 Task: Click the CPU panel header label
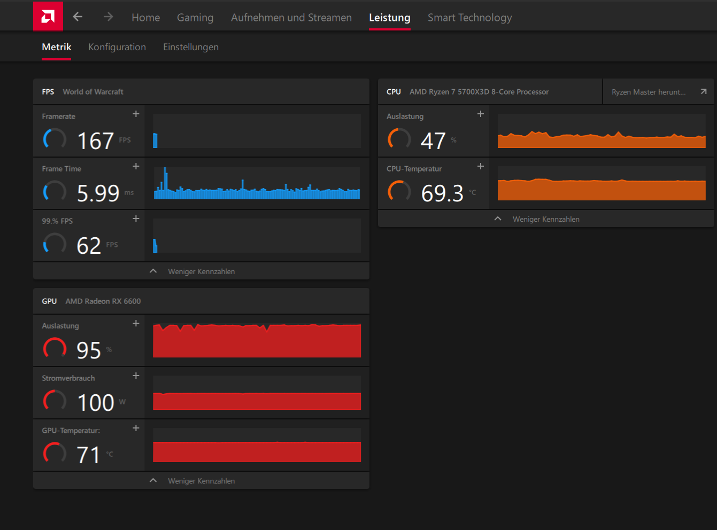pyautogui.click(x=394, y=92)
